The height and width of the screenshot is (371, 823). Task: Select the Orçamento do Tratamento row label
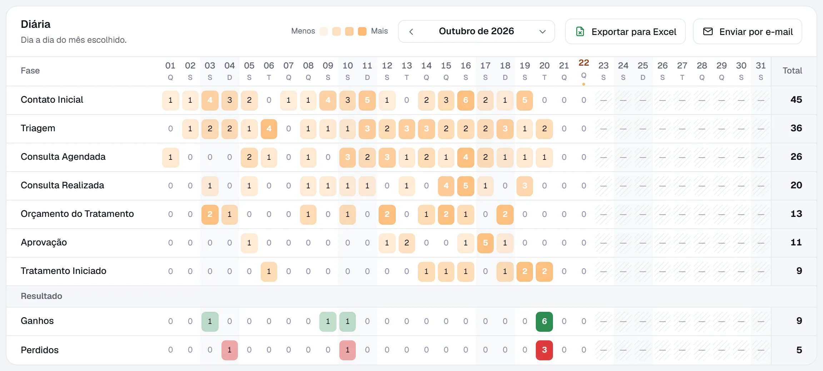(77, 214)
